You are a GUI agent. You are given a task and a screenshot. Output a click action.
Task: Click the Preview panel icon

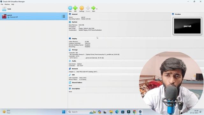[x=173, y=14]
